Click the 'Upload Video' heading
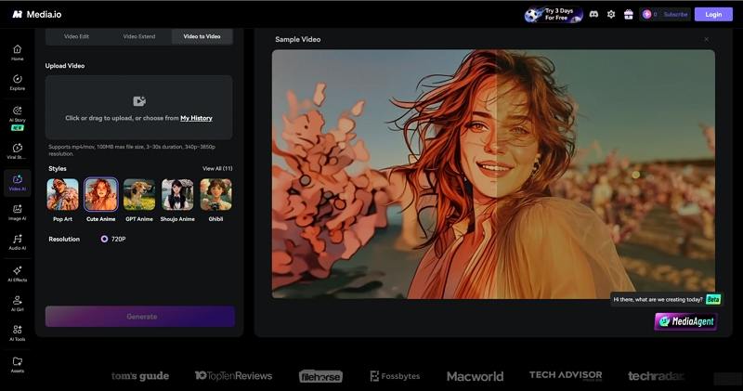Screen dimensions: 743x391 pos(65,66)
